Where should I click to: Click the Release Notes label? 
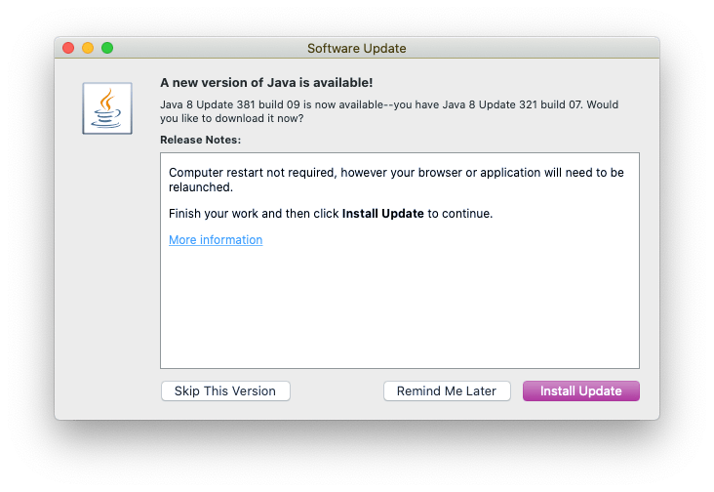pyautogui.click(x=200, y=140)
